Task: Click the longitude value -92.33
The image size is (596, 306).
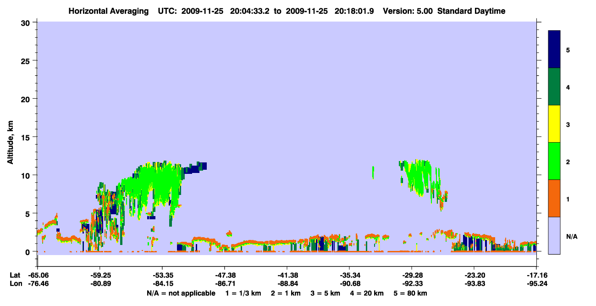Action: tap(411, 284)
